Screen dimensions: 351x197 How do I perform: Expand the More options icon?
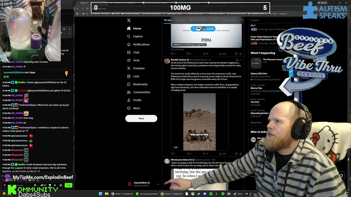click(x=129, y=108)
